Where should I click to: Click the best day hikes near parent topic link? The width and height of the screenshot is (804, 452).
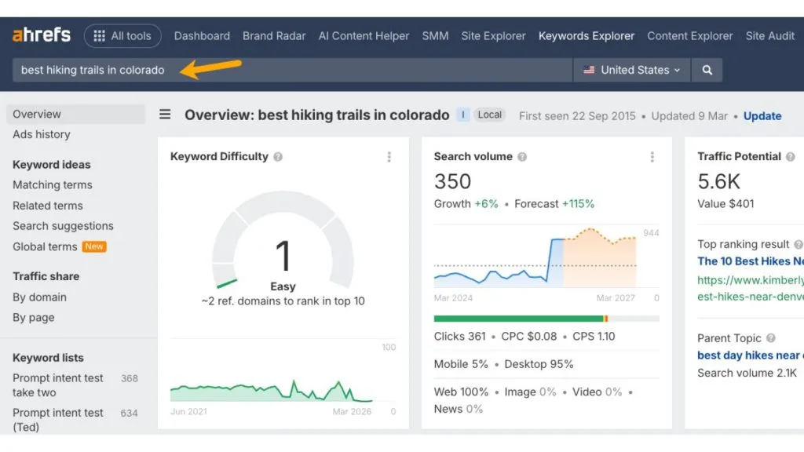[x=750, y=355]
